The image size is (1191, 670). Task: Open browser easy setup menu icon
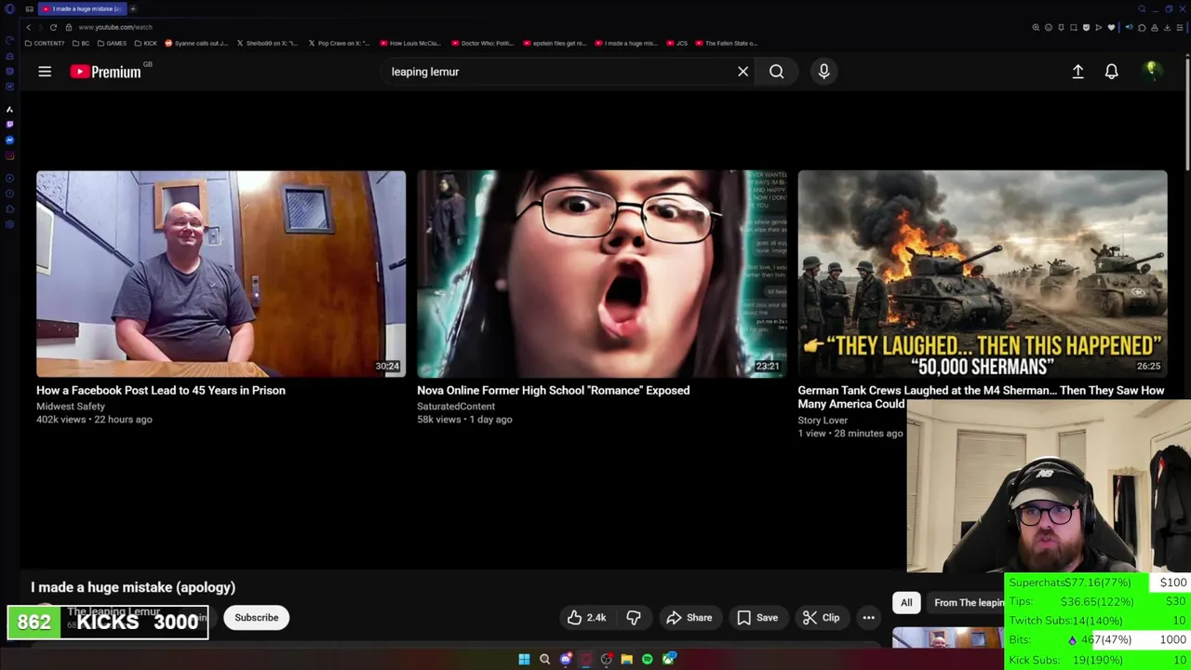[1180, 28]
